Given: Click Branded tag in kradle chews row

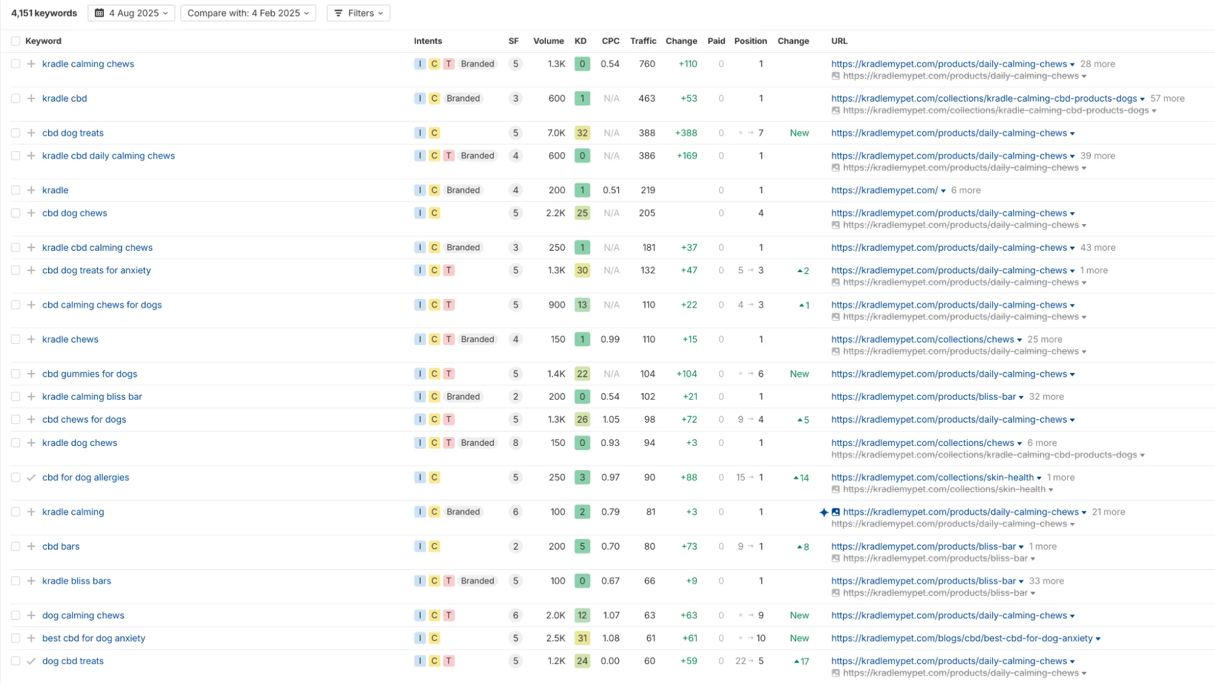Looking at the screenshot, I should click(x=477, y=339).
